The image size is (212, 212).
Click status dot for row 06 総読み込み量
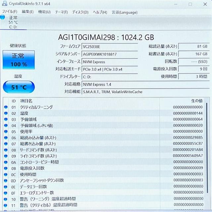(x=6, y=138)
